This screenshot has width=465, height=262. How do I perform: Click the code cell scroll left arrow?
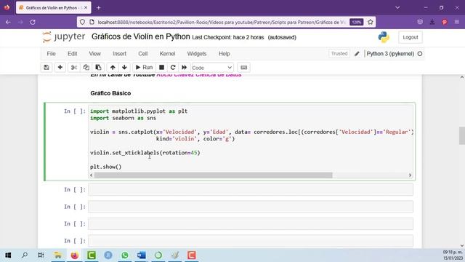pos(91,175)
